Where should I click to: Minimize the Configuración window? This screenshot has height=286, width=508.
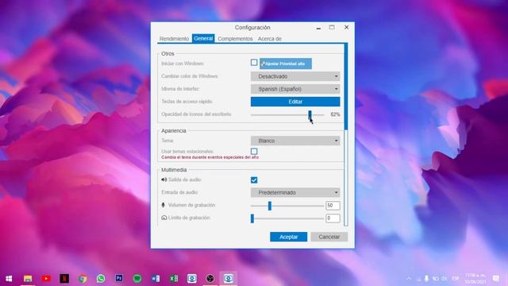(x=318, y=28)
